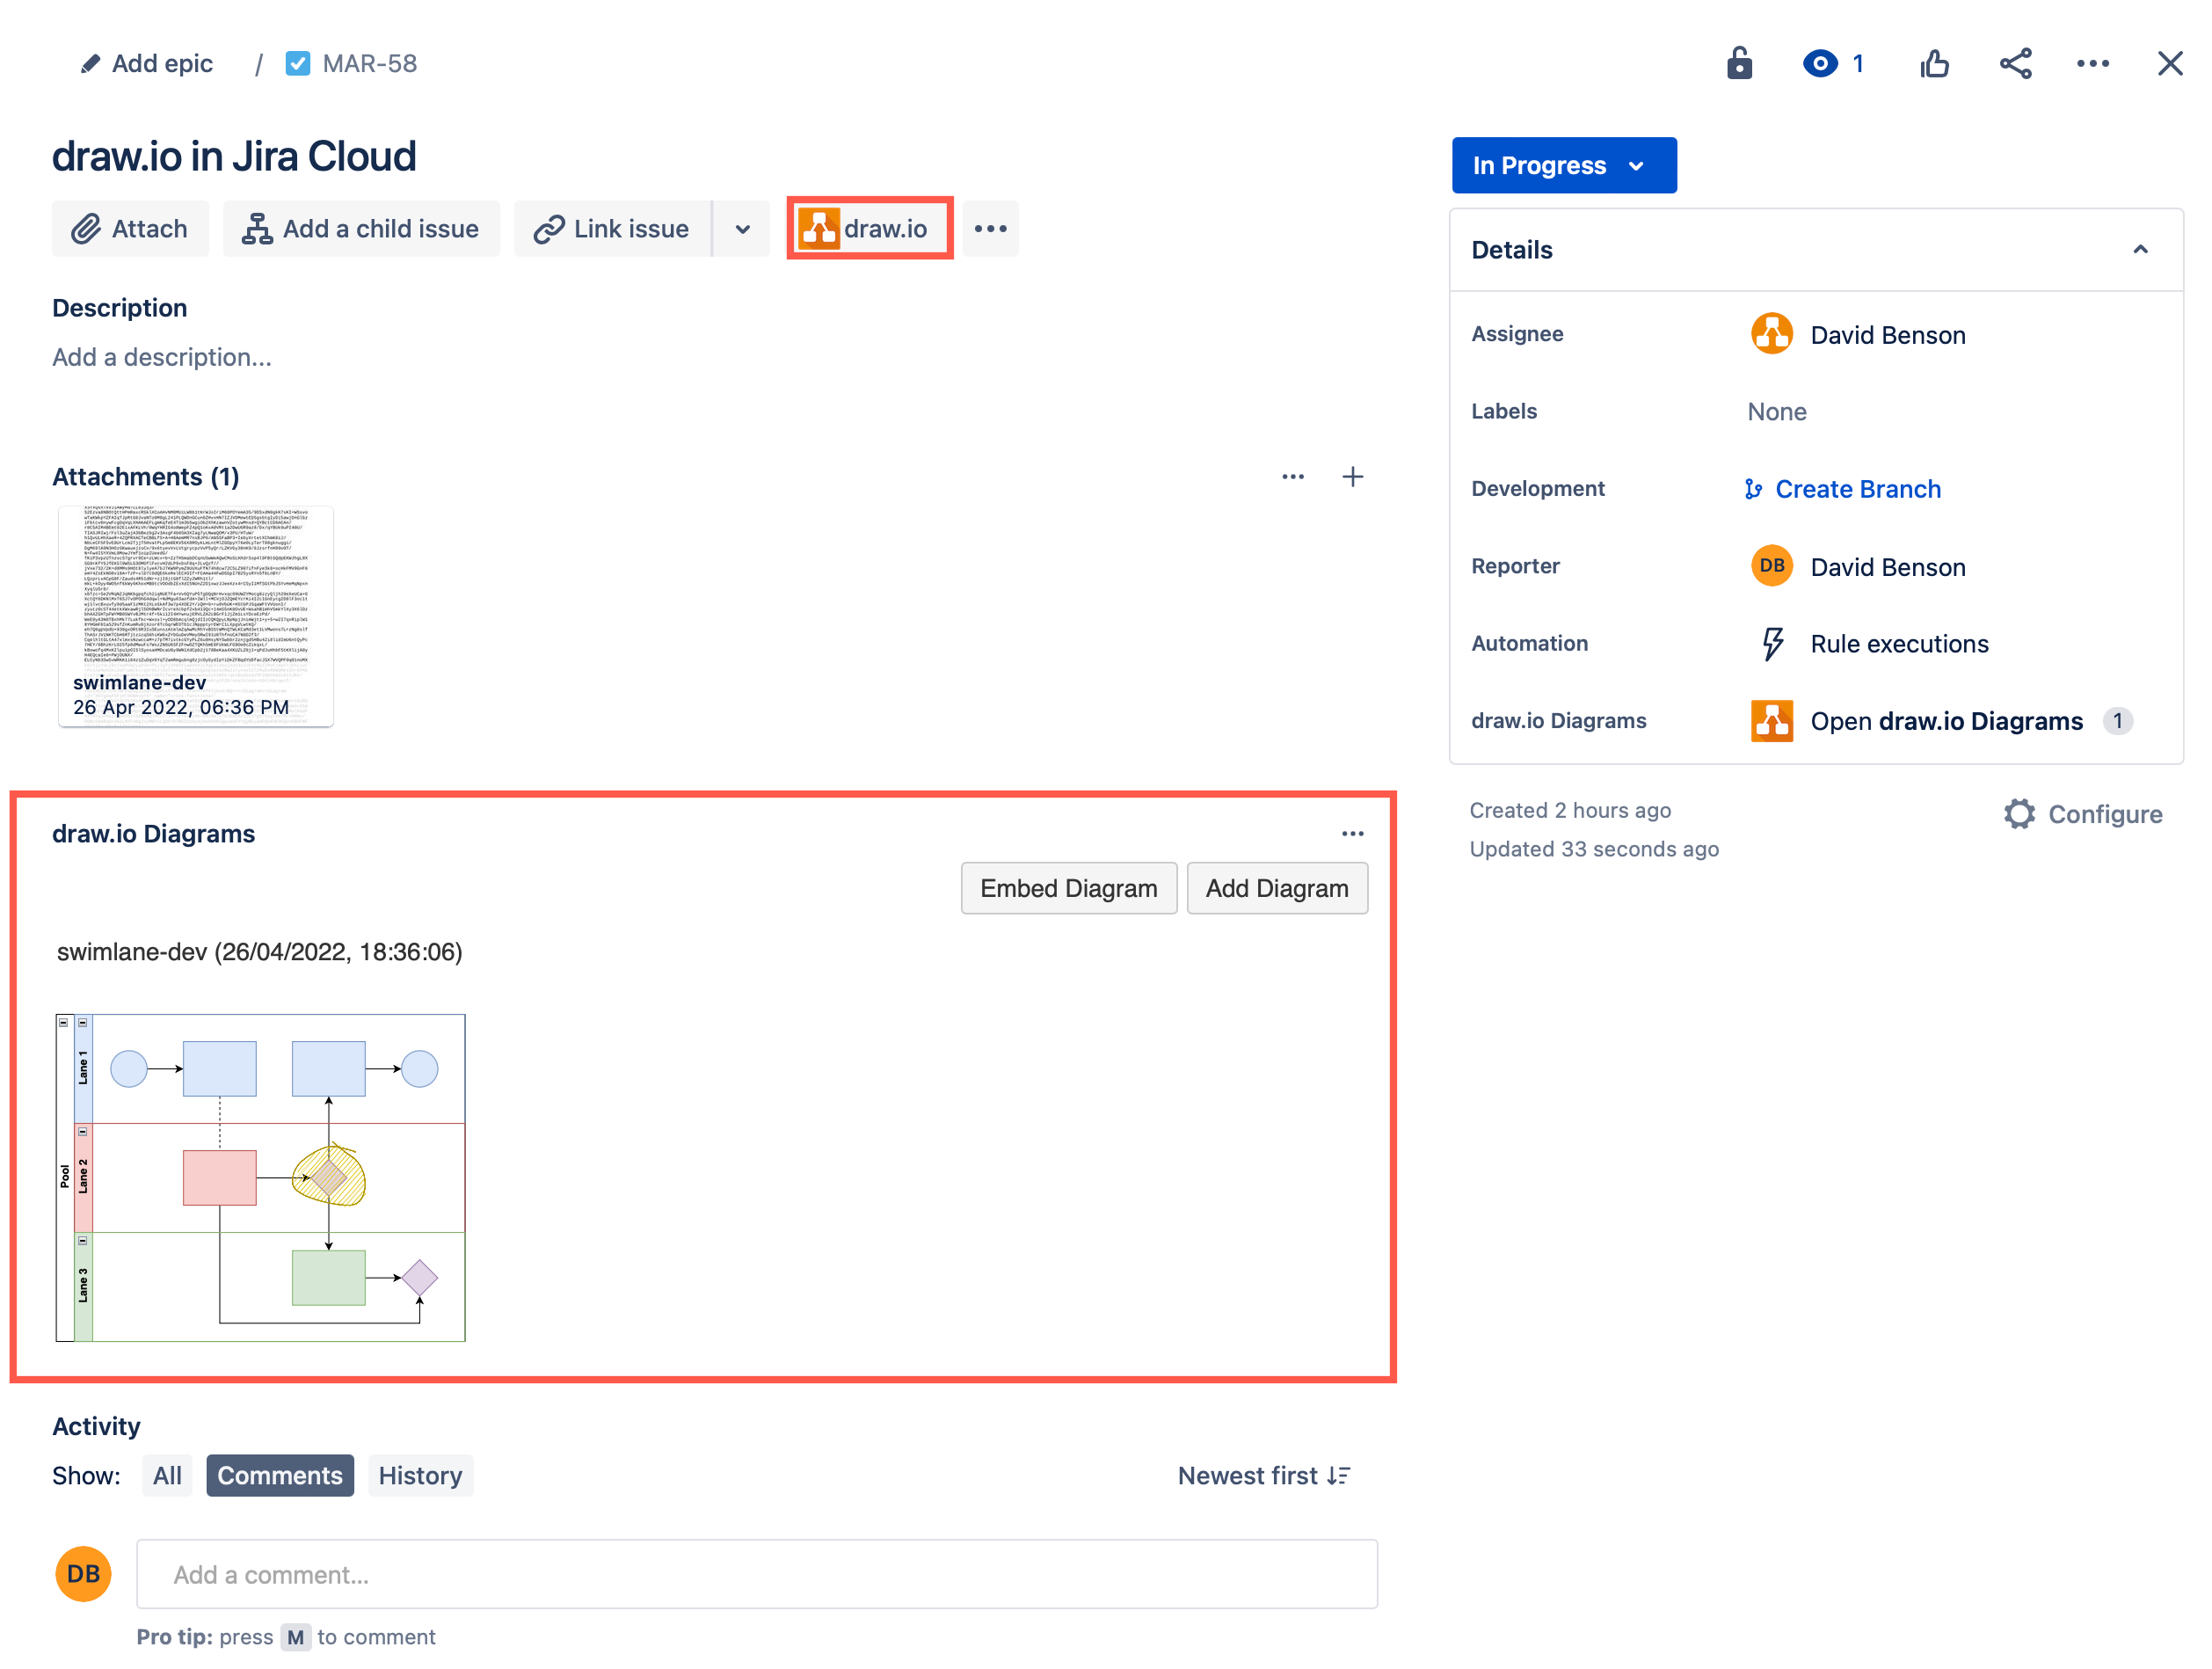Image resolution: width=2212 pixels, height=1669 pixels.
Task: Click the Add a child issue icon
Action: (x=258, y=228)
